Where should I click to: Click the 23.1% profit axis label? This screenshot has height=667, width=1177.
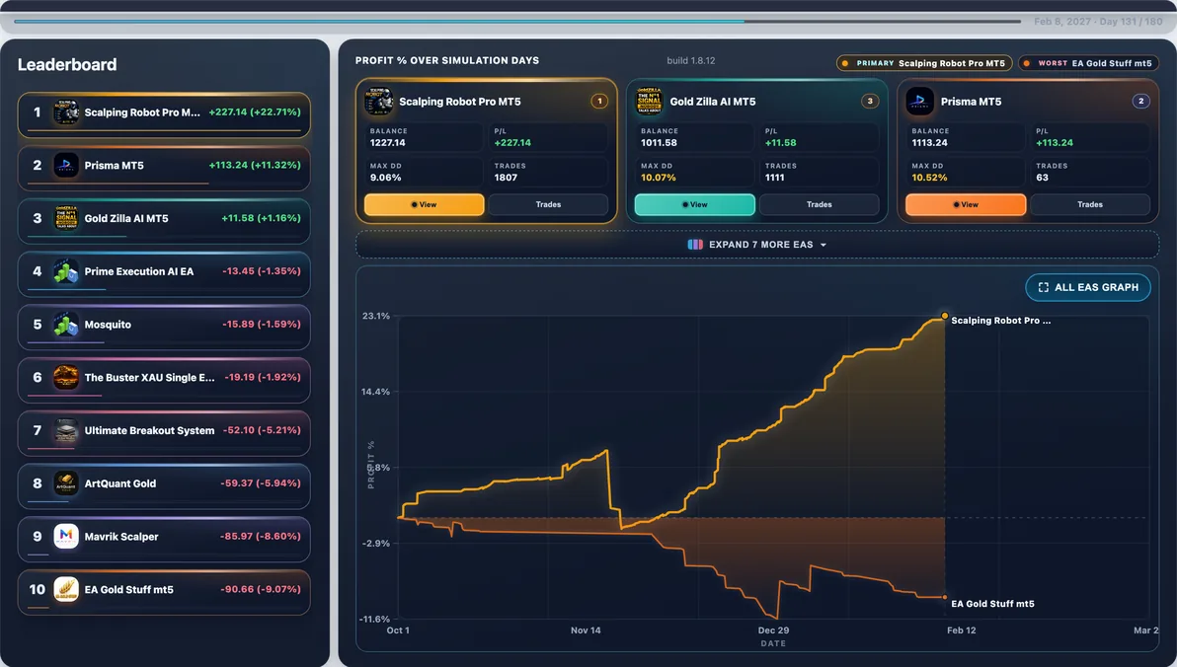click(x=376, y=316)
